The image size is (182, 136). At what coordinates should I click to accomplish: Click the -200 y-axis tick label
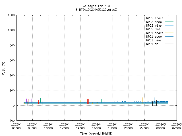coord(11,121)
